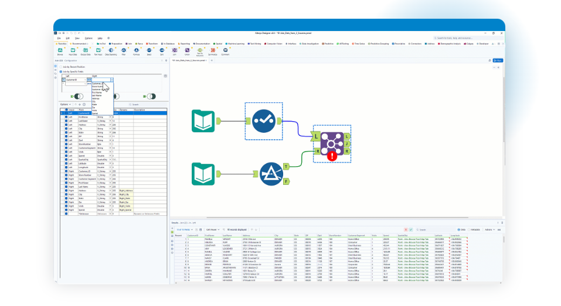
Task: Toggle the checkbox for the Left State row
Action: point(66,132)
